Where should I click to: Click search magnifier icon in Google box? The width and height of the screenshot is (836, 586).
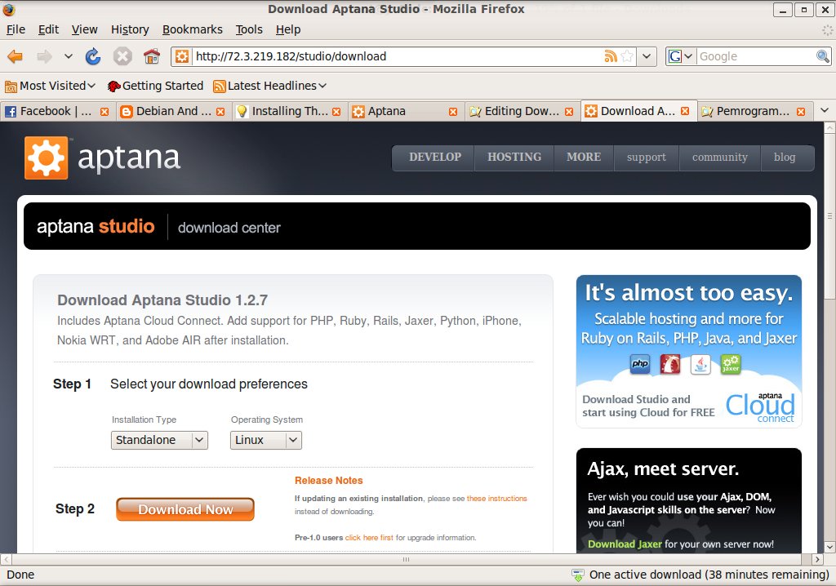tap(823, 56)
